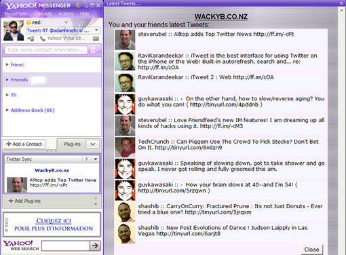Screen dimensions: 346x255
Task: Click the Yahoo! Voice phone icon
Action: (x=43, y=39)
